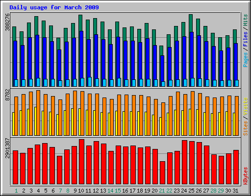Click the 8782 axis value
Image resolution: width=251 pixels, height=196 pixels.
coord(7,95)
